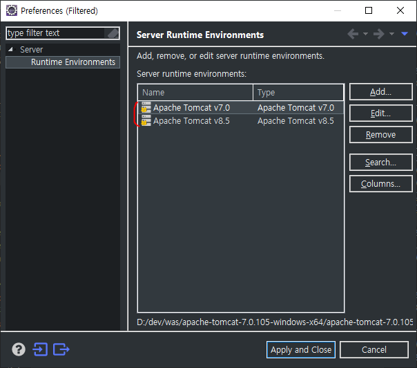Image resolution: width=417 pixels, height=368 pixels.
Task: Click the Add... button
Action: (x=381, y=92)
